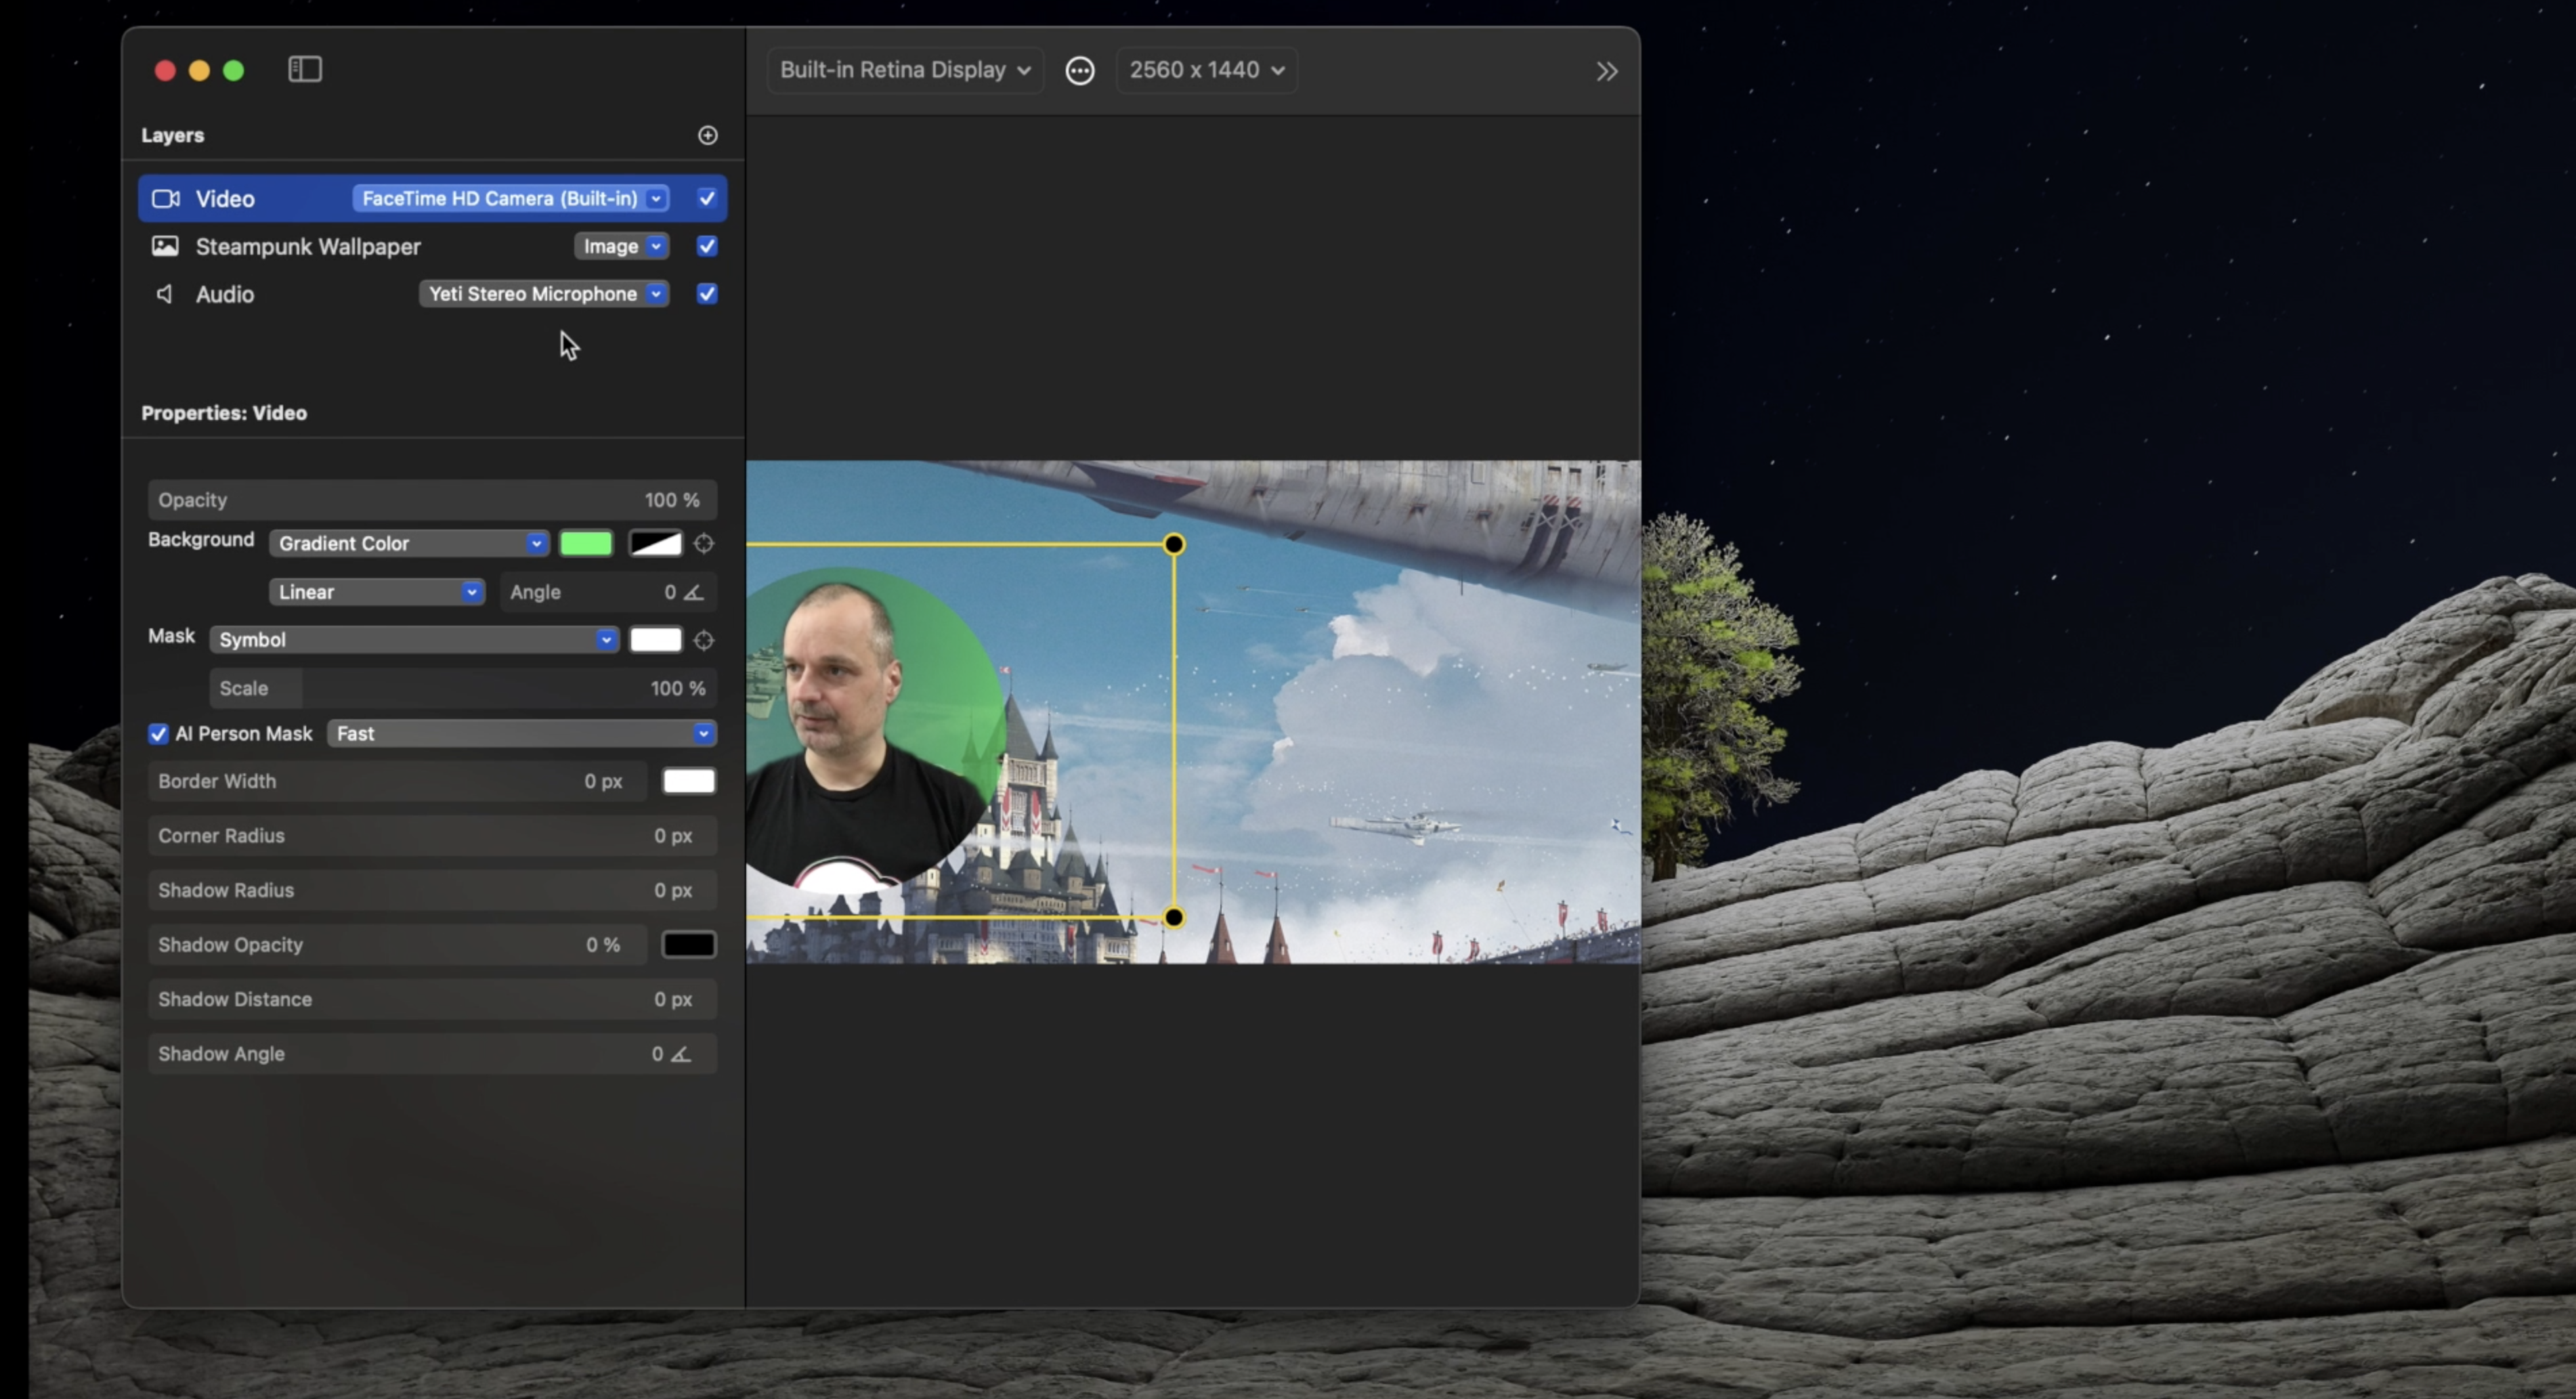Disable the Steampunk Wallpaper layer checkbox
The image size is (2576, 1399).
[x=706, y=246]
